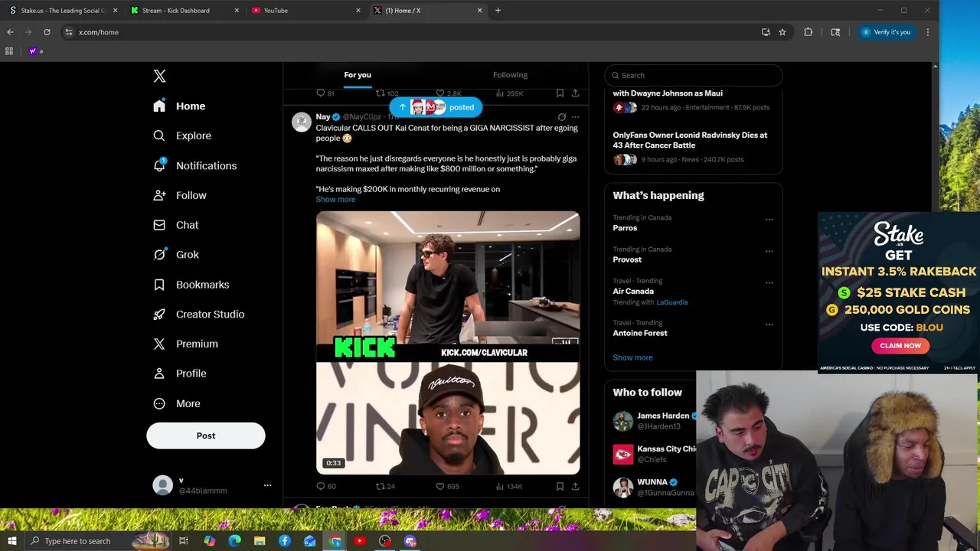The width and height of the screenshot is (980, 551).
Task: Reply to the Nay post (60 replies)
Action: click(326, 486)
